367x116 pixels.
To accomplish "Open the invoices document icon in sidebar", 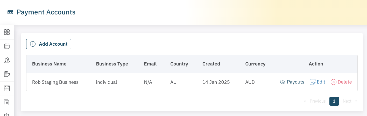I will click(7, 102).
